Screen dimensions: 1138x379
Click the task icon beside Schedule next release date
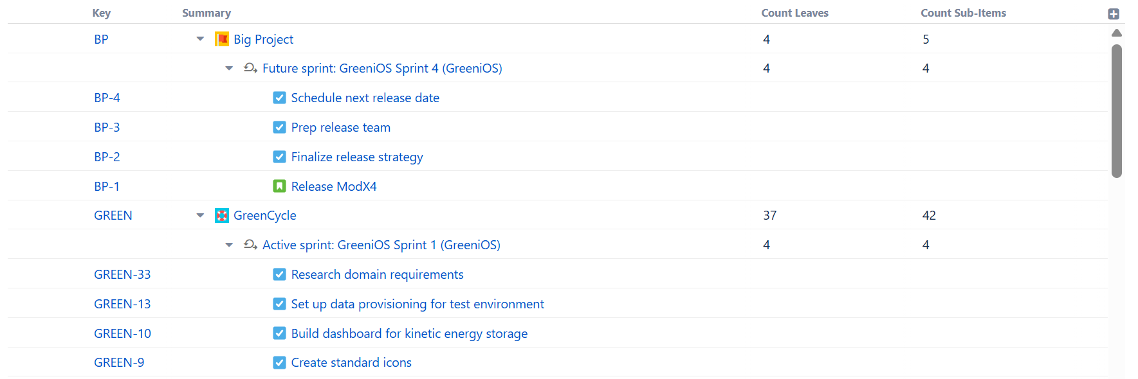(x=279, y=98)
